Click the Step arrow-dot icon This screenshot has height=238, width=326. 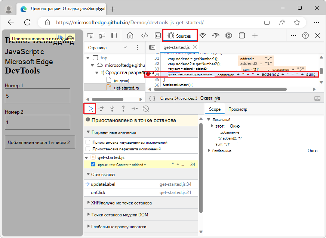pyautogui.click(x=135, y=109)
